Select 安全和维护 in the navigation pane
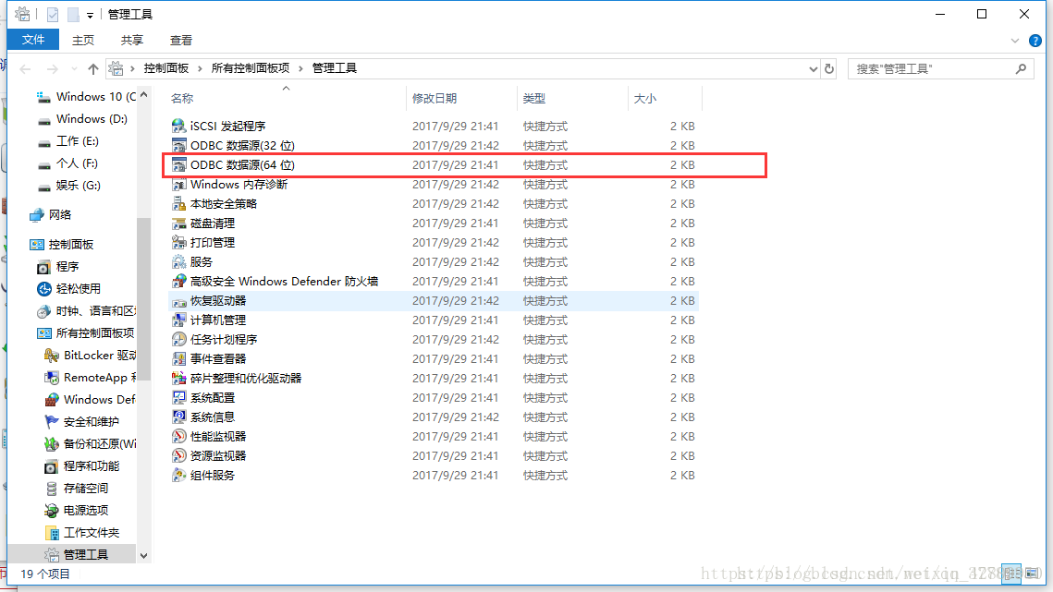The image size is (1053, 592). 82,421
